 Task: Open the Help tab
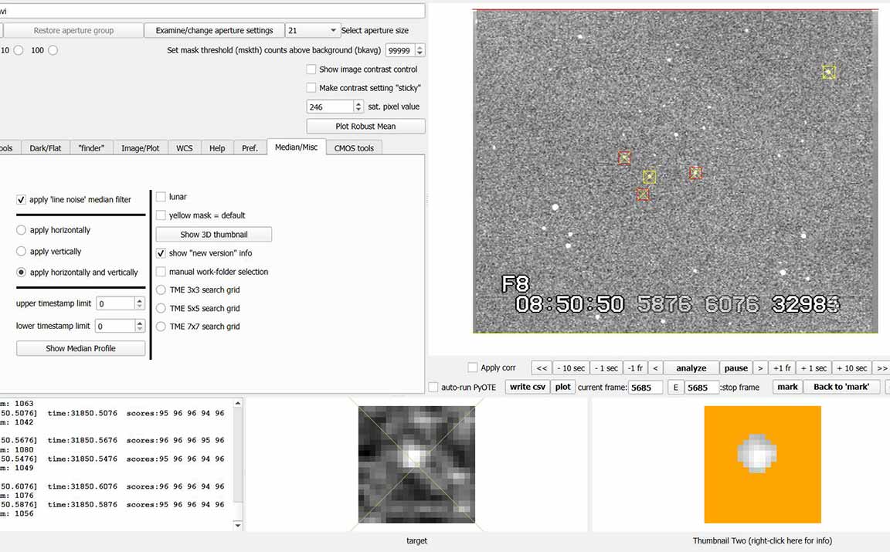coord(217,148)
